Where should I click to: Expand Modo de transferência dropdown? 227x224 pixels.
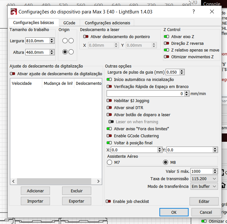(x=204, y=186)
